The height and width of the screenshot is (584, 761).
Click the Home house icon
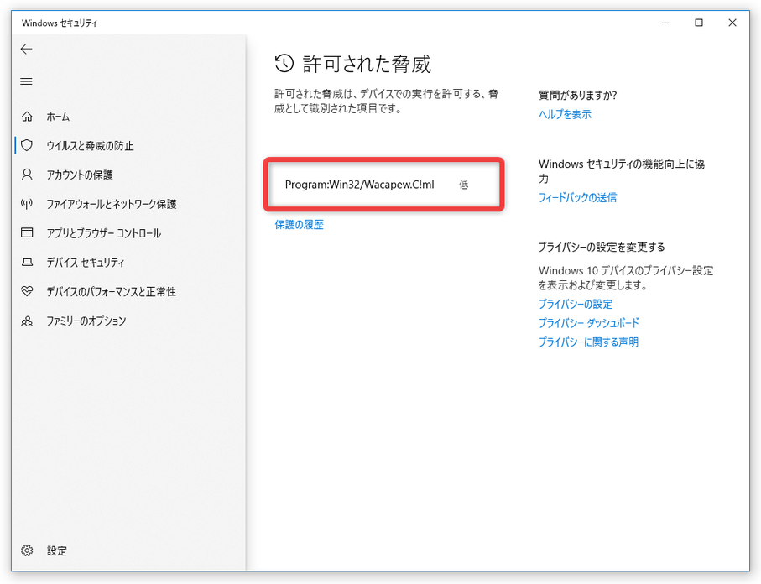(x=27, y=117)
